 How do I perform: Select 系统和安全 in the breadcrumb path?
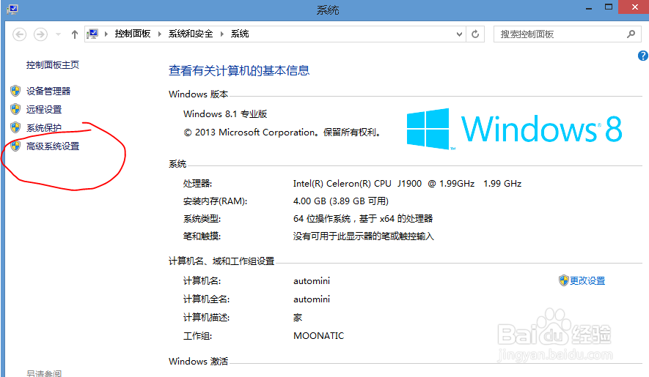191,34
